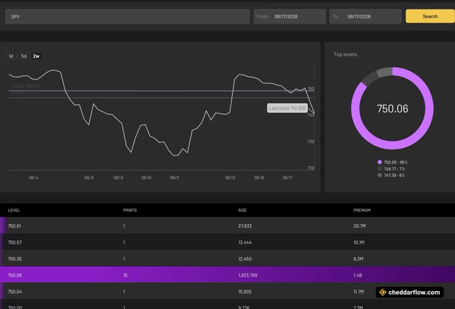Click the premium value 10.1M
Viewport: 455px width, 309px height.
click(359, 243)
